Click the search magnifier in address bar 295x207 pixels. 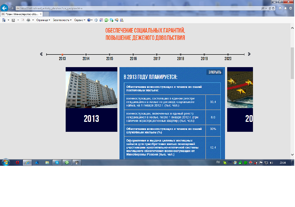tap(262, 8)
